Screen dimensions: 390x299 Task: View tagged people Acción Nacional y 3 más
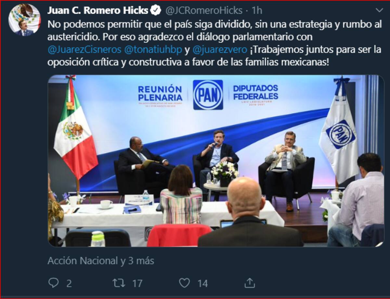[101, 261]
